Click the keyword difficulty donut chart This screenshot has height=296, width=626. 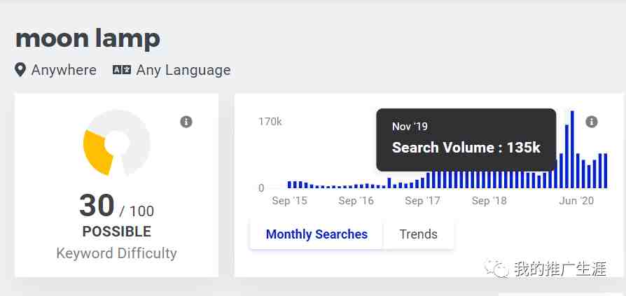118,143
